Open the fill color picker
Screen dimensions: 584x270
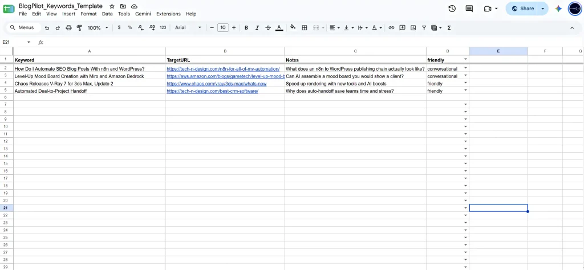coord(293,27)
